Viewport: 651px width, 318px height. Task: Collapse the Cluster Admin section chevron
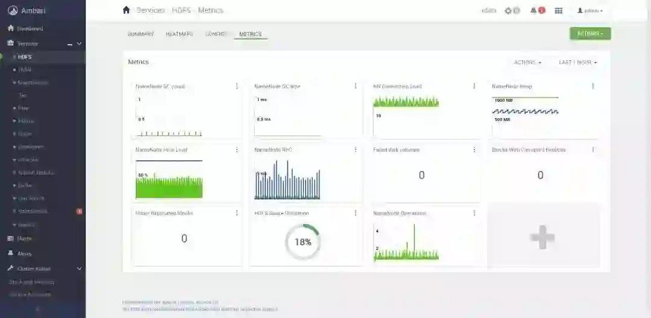(80, 269)
